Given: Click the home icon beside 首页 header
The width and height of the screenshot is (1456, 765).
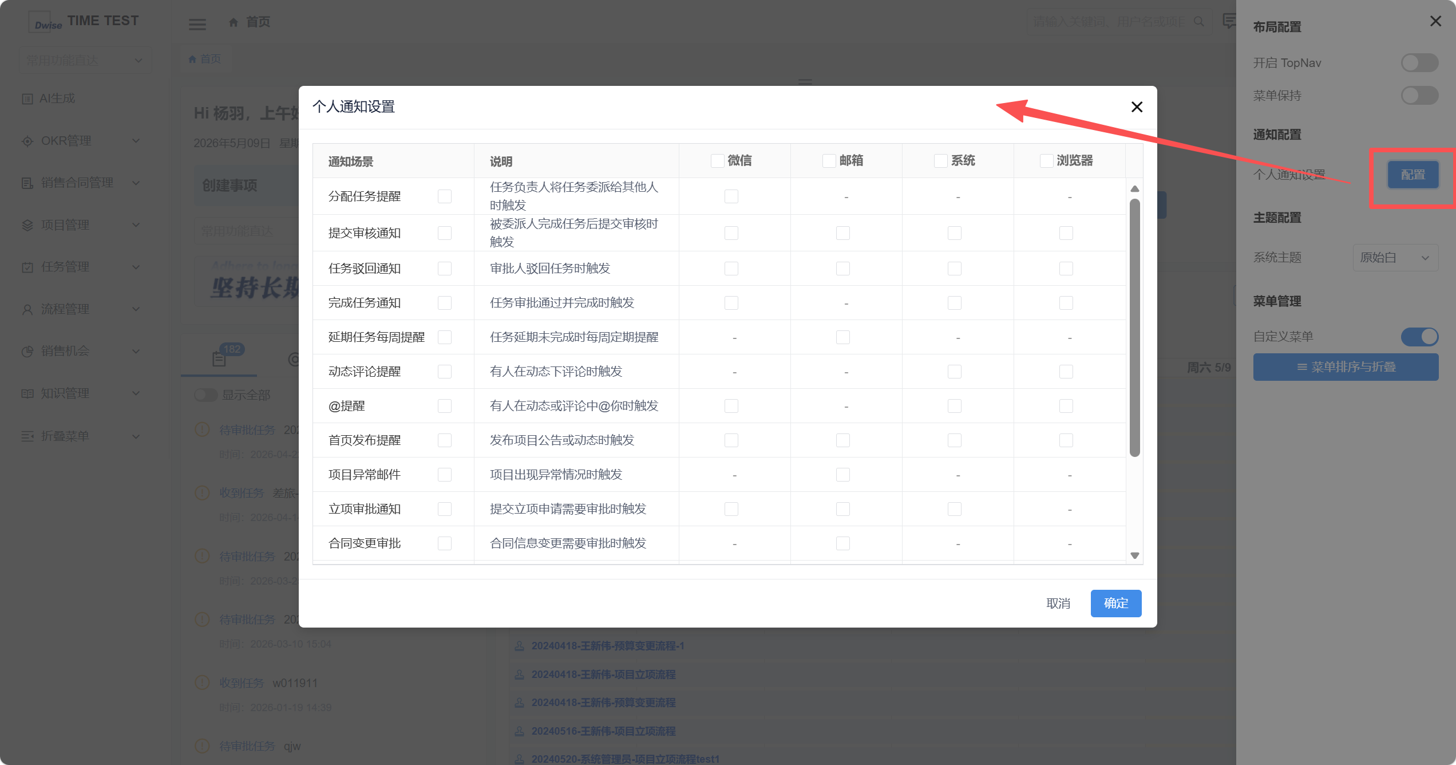Looking at the screenshot, I should [234, 22].
